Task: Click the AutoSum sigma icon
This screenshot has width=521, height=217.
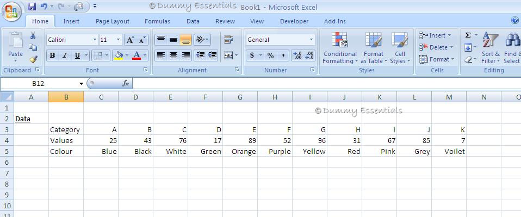Action: 468,35
